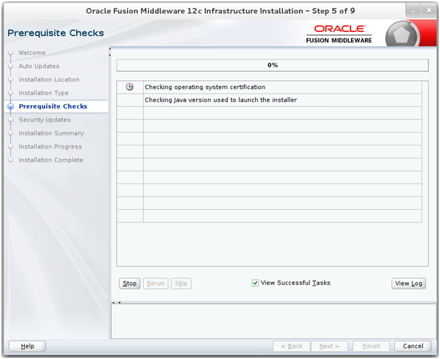Open the Installation Summary step

click(51, 133)
